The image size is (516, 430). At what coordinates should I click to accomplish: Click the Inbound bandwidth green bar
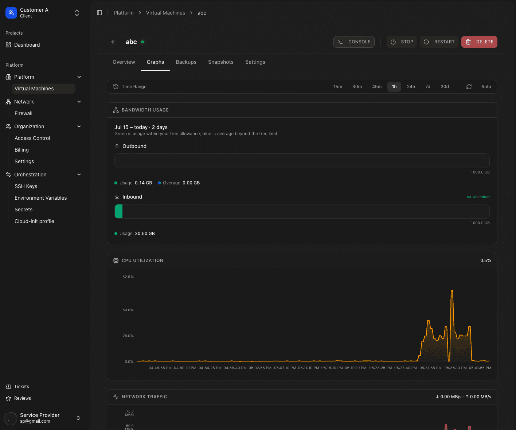pos(118,211)
